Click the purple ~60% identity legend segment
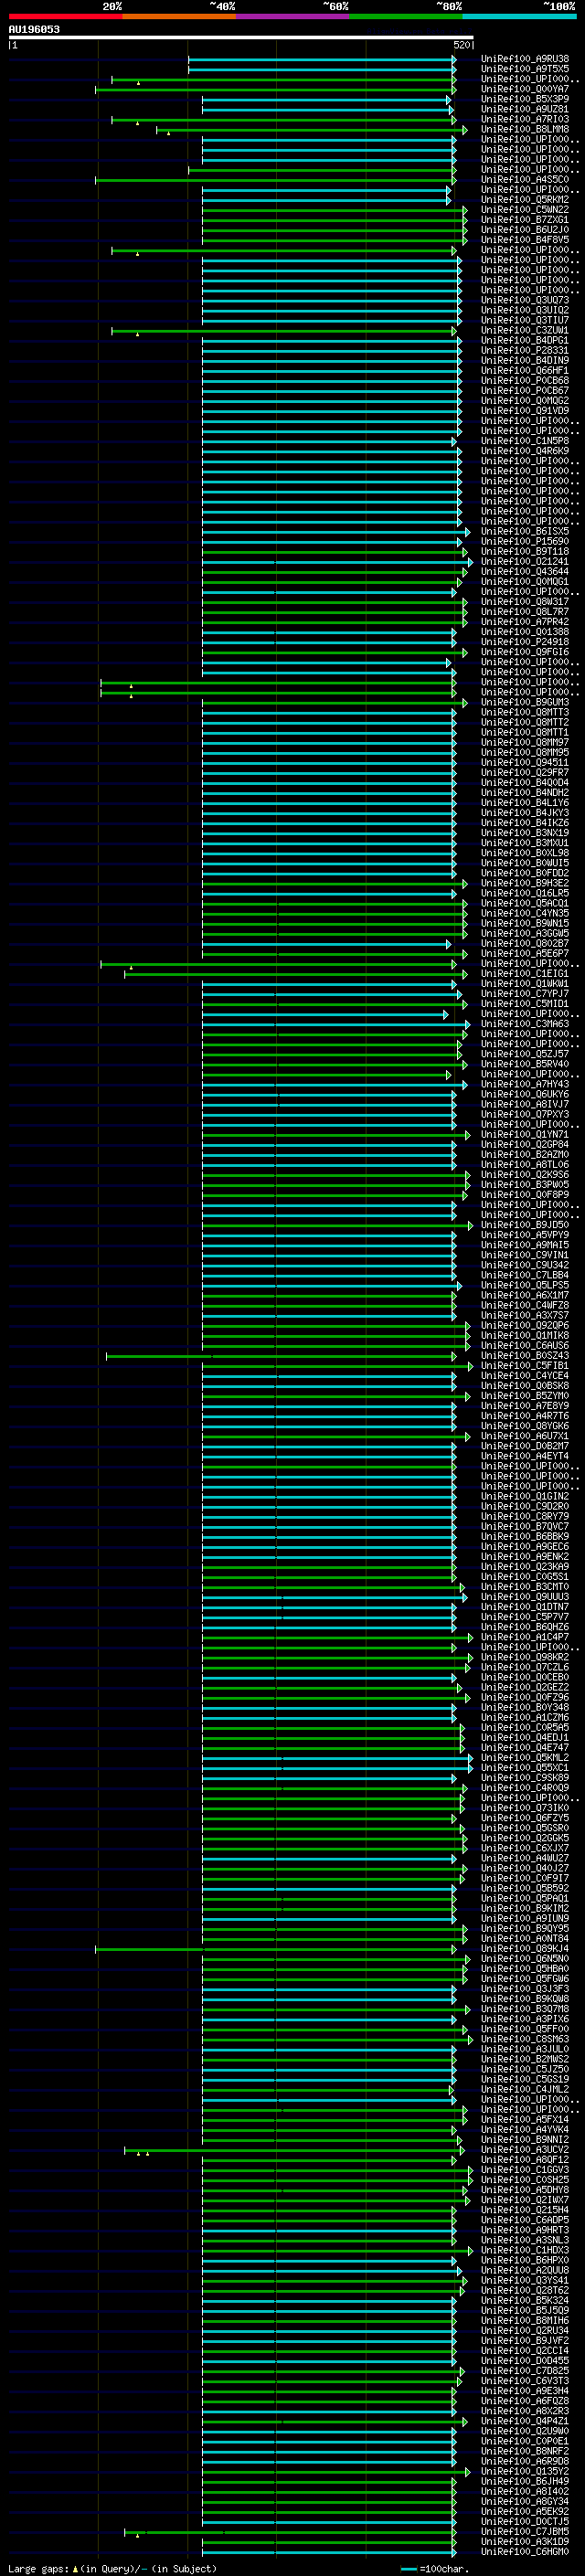The width and height of the screenshot is (585, 2576). click(x=292, y=16)
